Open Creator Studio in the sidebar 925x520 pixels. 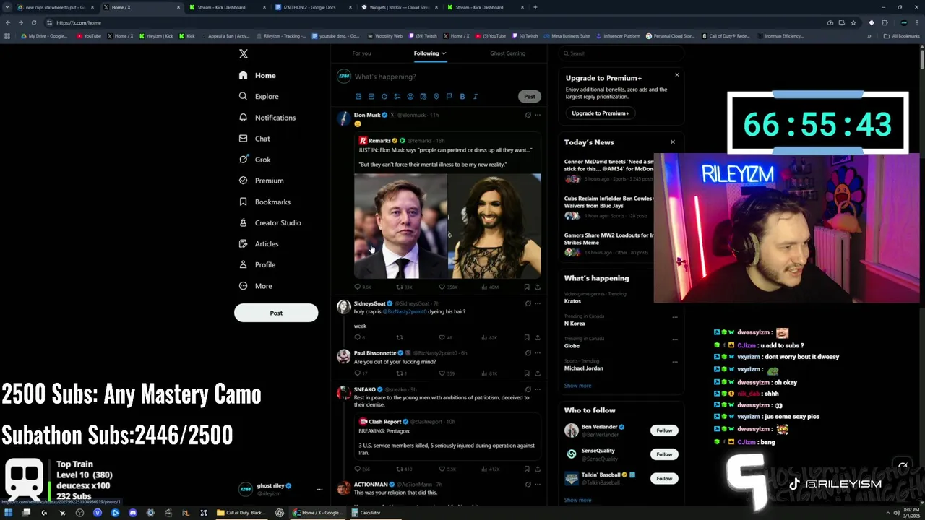pos(270,222)
